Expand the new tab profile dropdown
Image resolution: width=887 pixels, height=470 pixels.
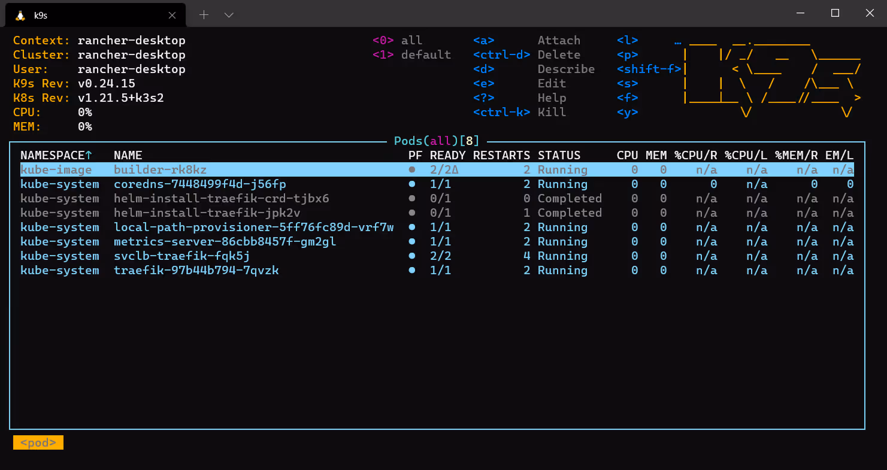click(229, 15)
